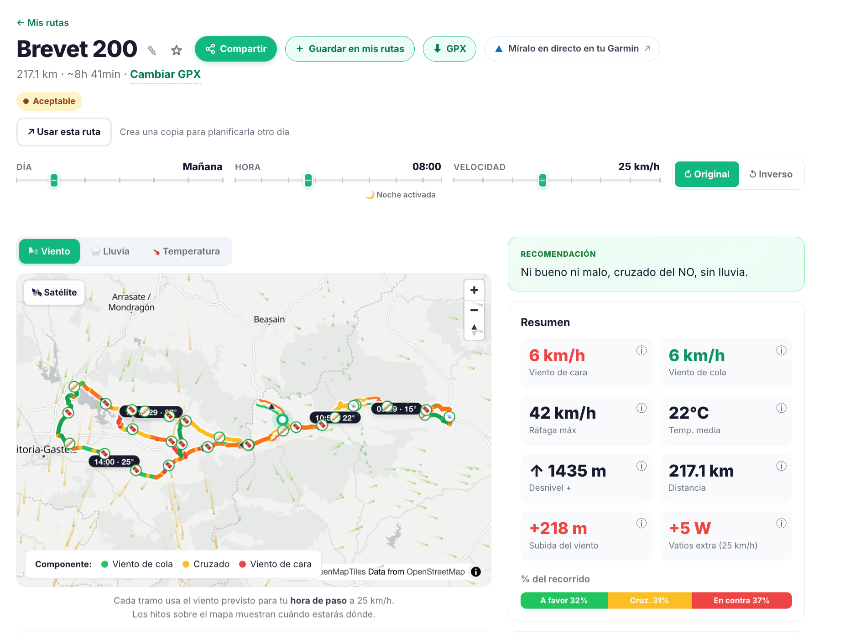The width and height of the screenshot is (845, 633).
Task: Switch to Inverso route direction
Action: [771, 174]
